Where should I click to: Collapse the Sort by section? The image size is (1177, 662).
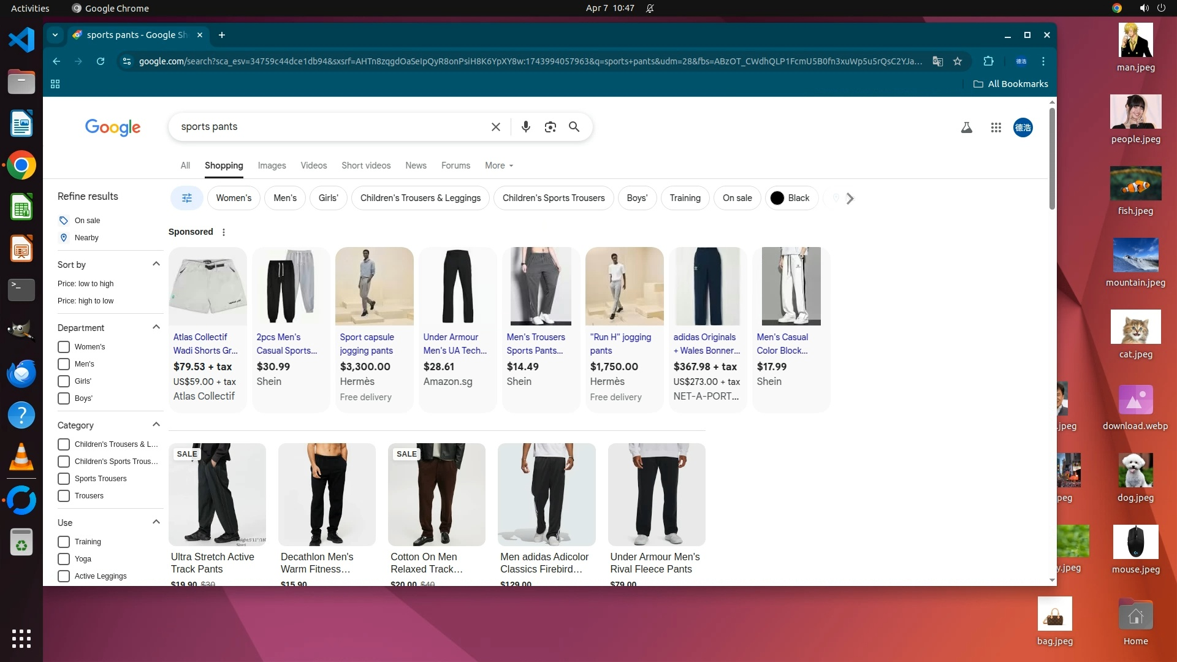pos(156,264)
